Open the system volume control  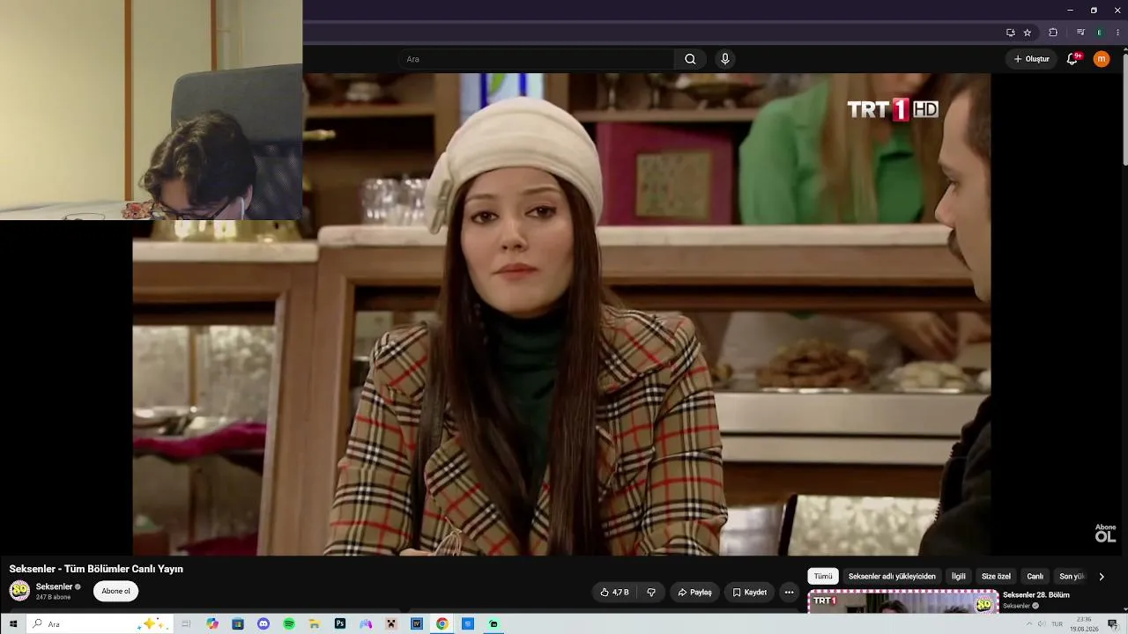click(x=1041, y=624)
